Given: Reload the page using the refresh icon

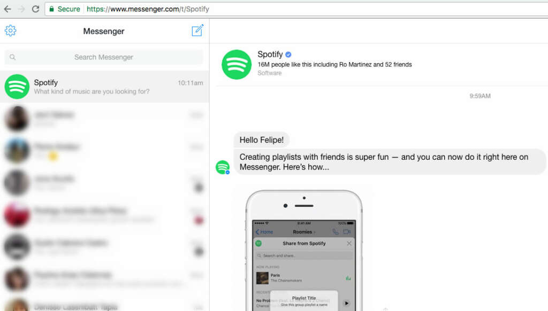Looking at the screenshot, I should coord(35,9).
